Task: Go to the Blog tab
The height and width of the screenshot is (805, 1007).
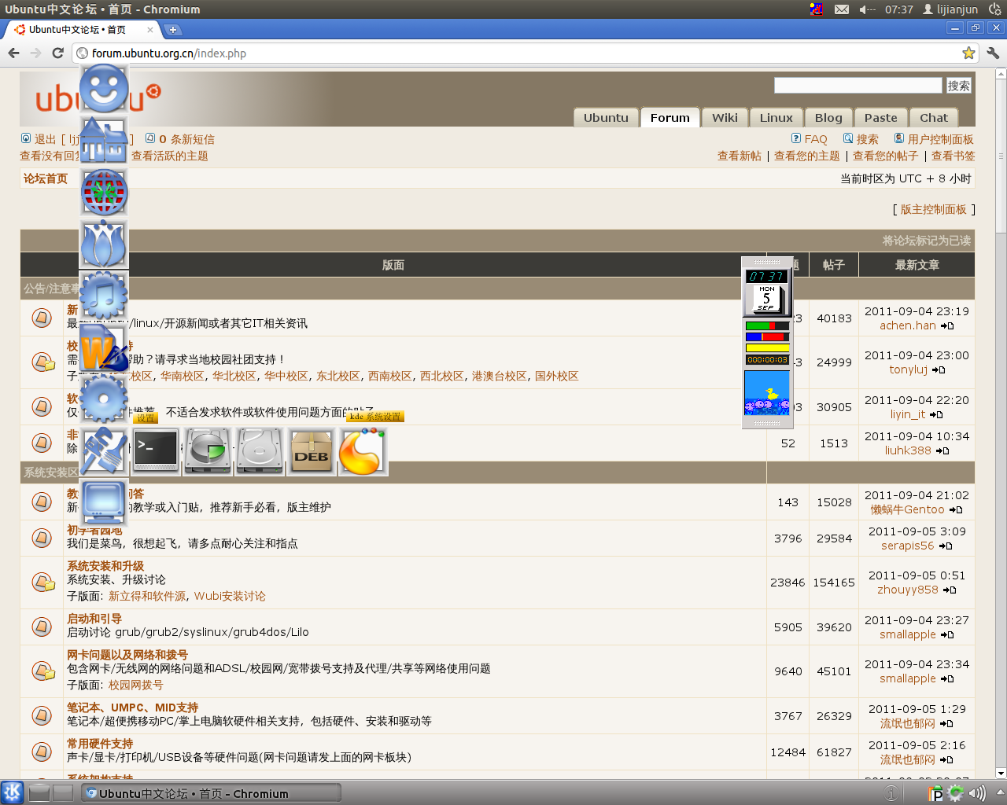Action: tap(828, 117)
